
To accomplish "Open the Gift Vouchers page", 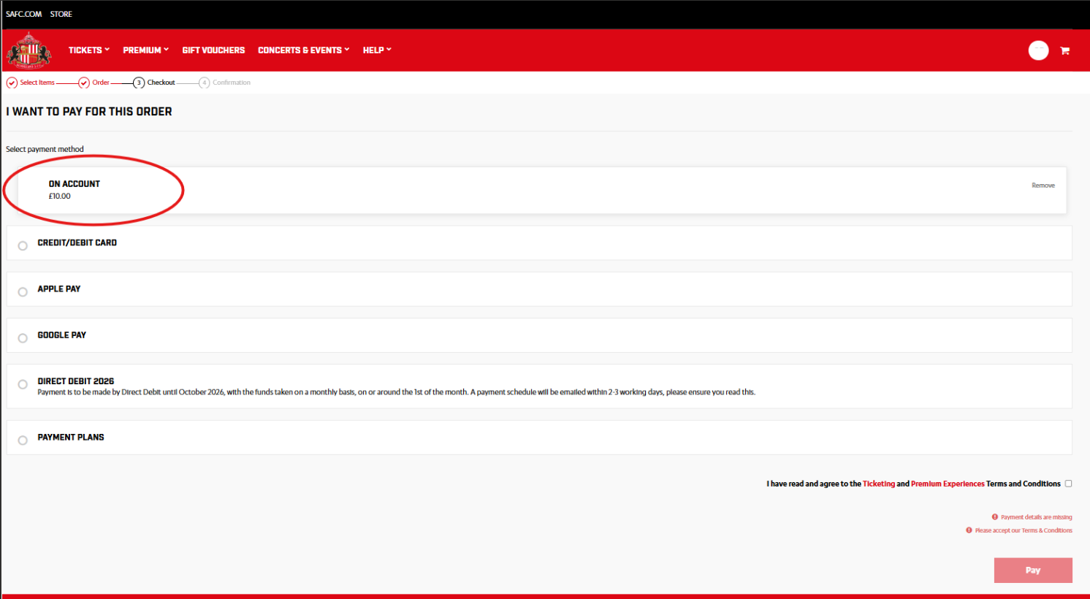I will pos(213,50).
